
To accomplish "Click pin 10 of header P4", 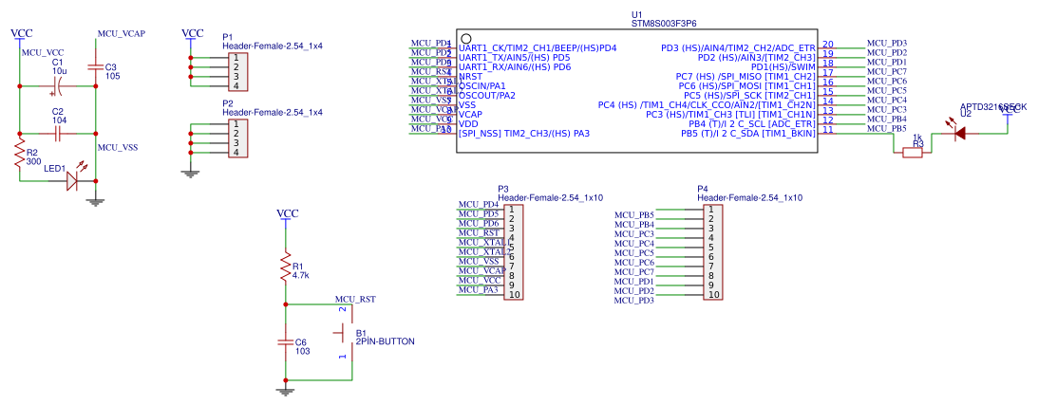I will (713, 295).
